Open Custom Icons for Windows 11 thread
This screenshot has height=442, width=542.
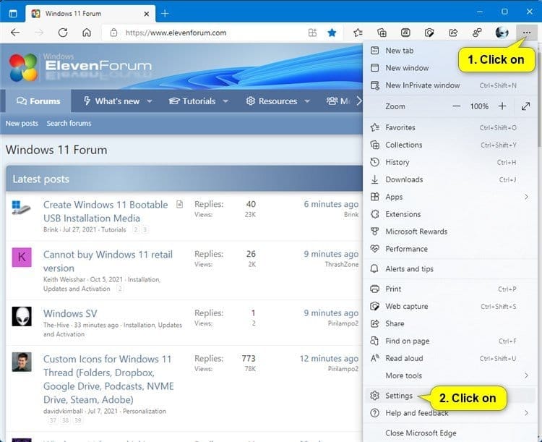(x=108, y=379)
